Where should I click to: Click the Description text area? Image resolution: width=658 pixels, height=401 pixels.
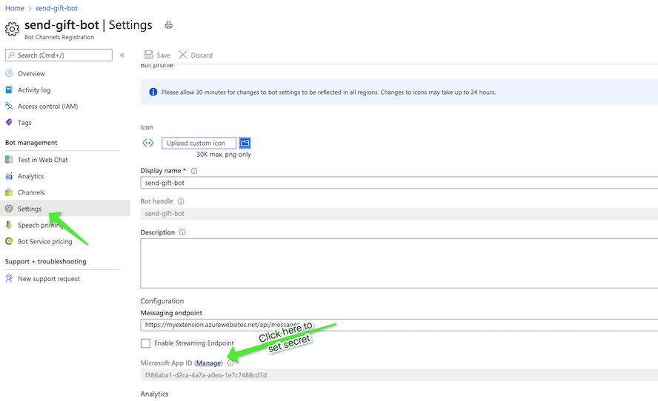[x=399, y=263]
